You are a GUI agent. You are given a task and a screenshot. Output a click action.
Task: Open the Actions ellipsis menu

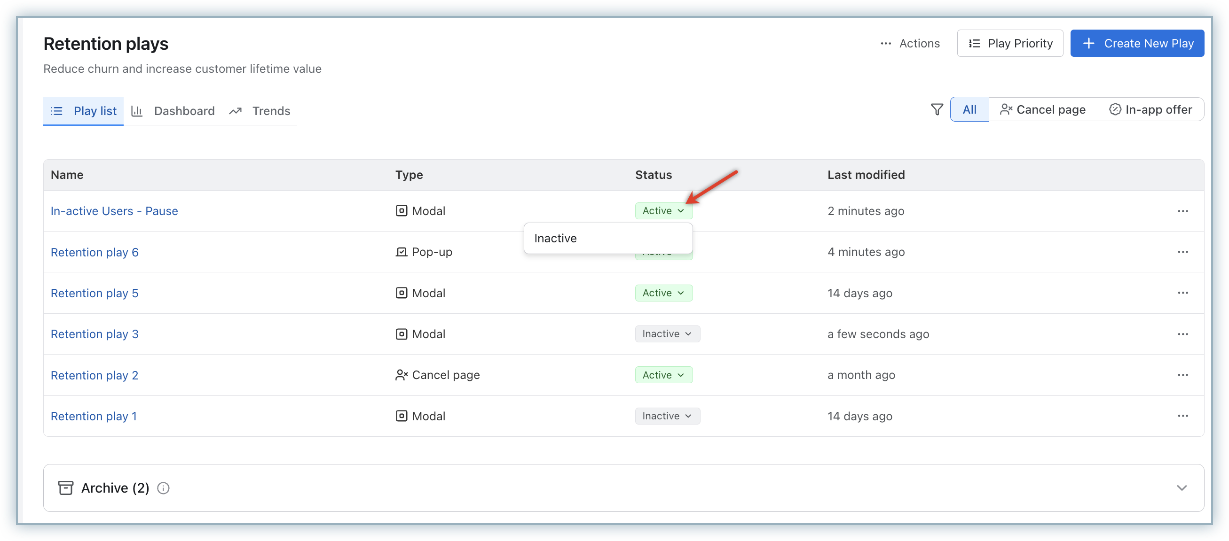pyautogui.click(x=909, y=43)
